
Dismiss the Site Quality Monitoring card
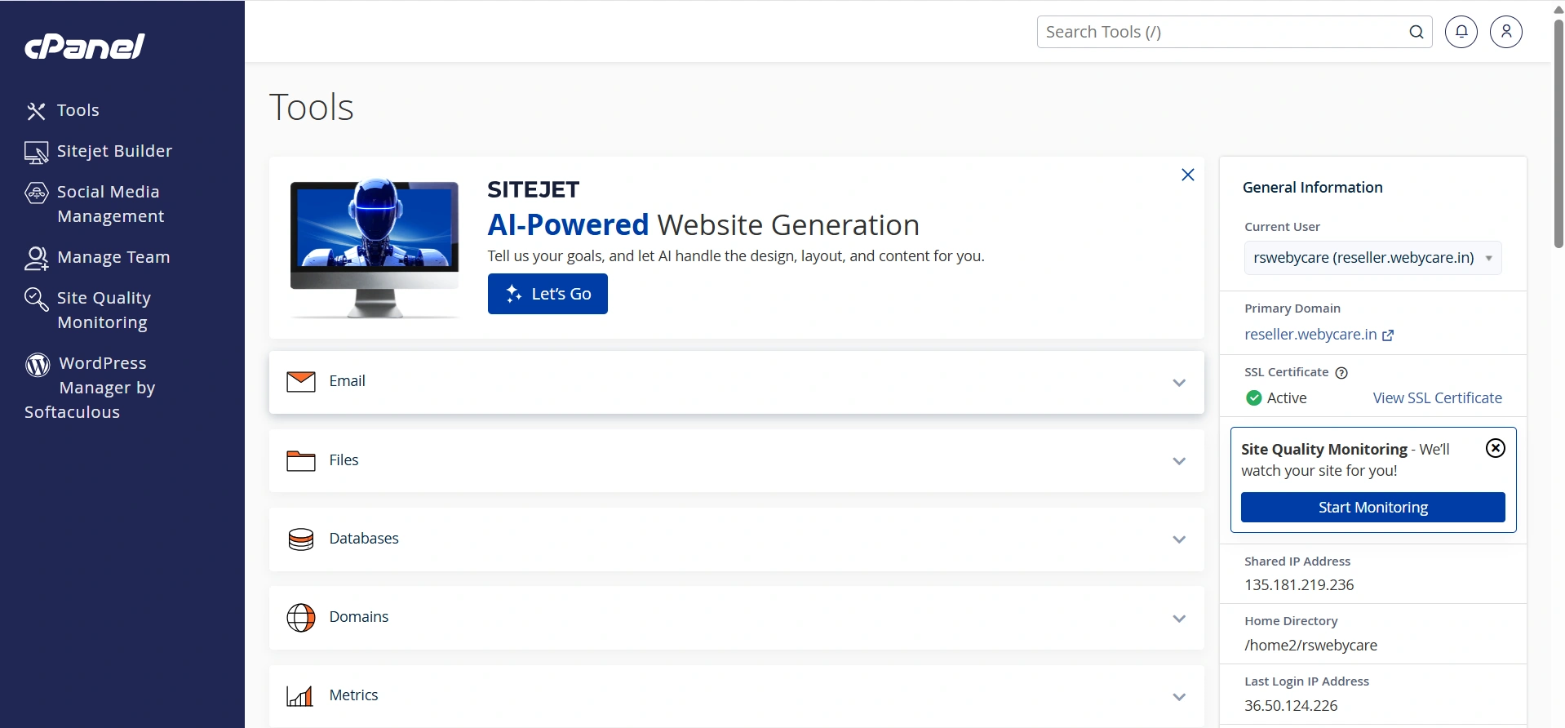(x=1496, y=448)
